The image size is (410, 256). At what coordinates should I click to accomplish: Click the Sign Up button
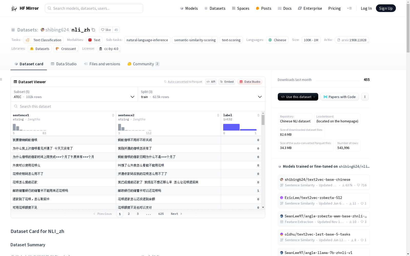point(386,8)
